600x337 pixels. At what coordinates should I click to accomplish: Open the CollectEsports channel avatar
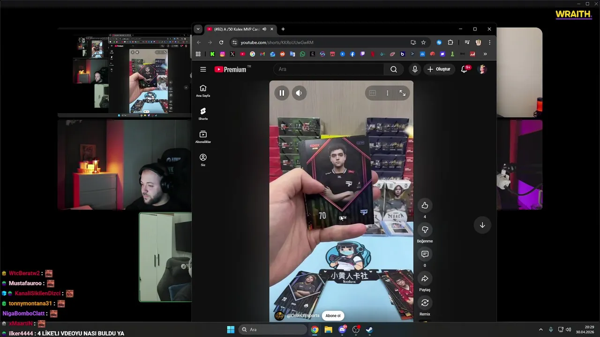tap(279, 315)
